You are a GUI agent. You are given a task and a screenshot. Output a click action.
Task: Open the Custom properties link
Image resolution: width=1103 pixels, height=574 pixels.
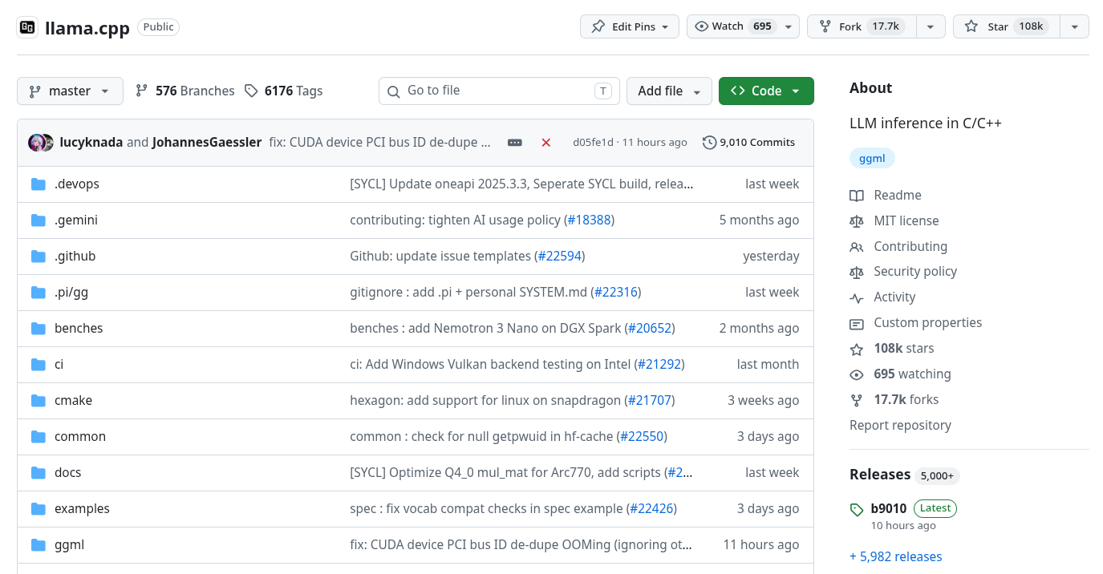point(927,323)
